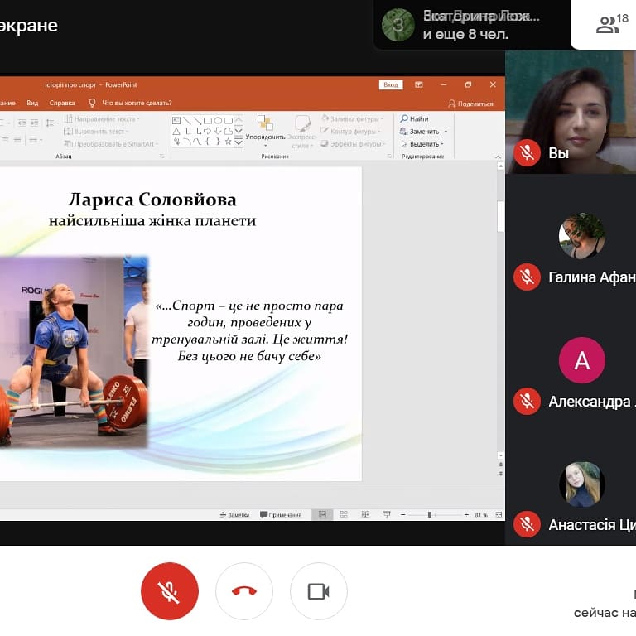Open the Примечания comments pane
Image resolution: width=636 pixels, height=636 pixels.
coord(281,515)
